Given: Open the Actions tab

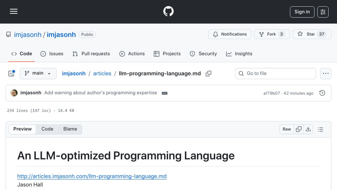Looking at the screenshot, I should [x=132, y=53].
